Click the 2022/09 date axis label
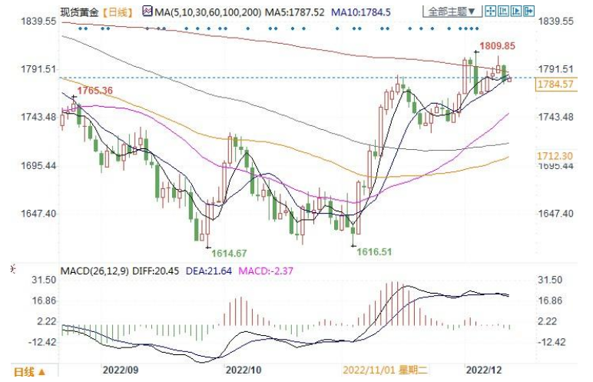 tap(121, 370)
